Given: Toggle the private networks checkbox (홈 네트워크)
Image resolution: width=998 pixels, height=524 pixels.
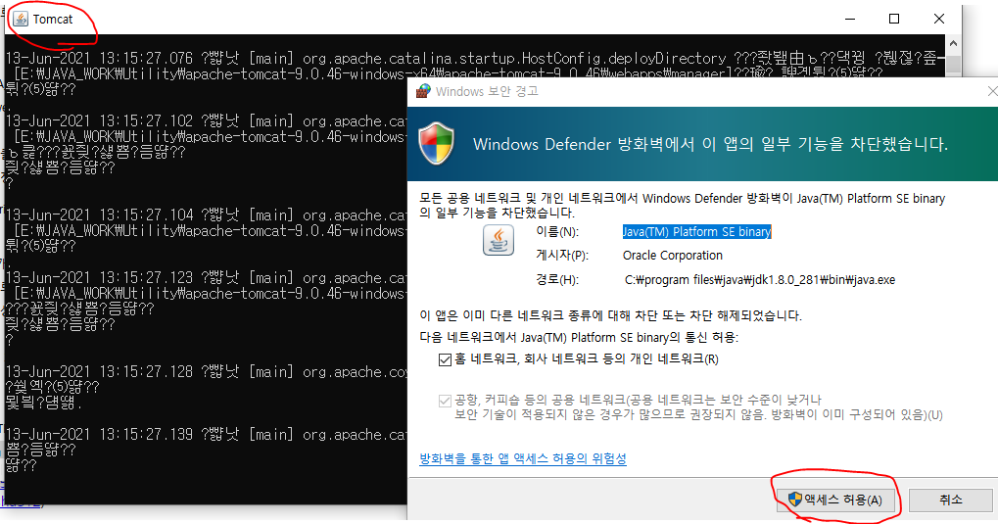Looking at the screenshot, I should [445, 359].
